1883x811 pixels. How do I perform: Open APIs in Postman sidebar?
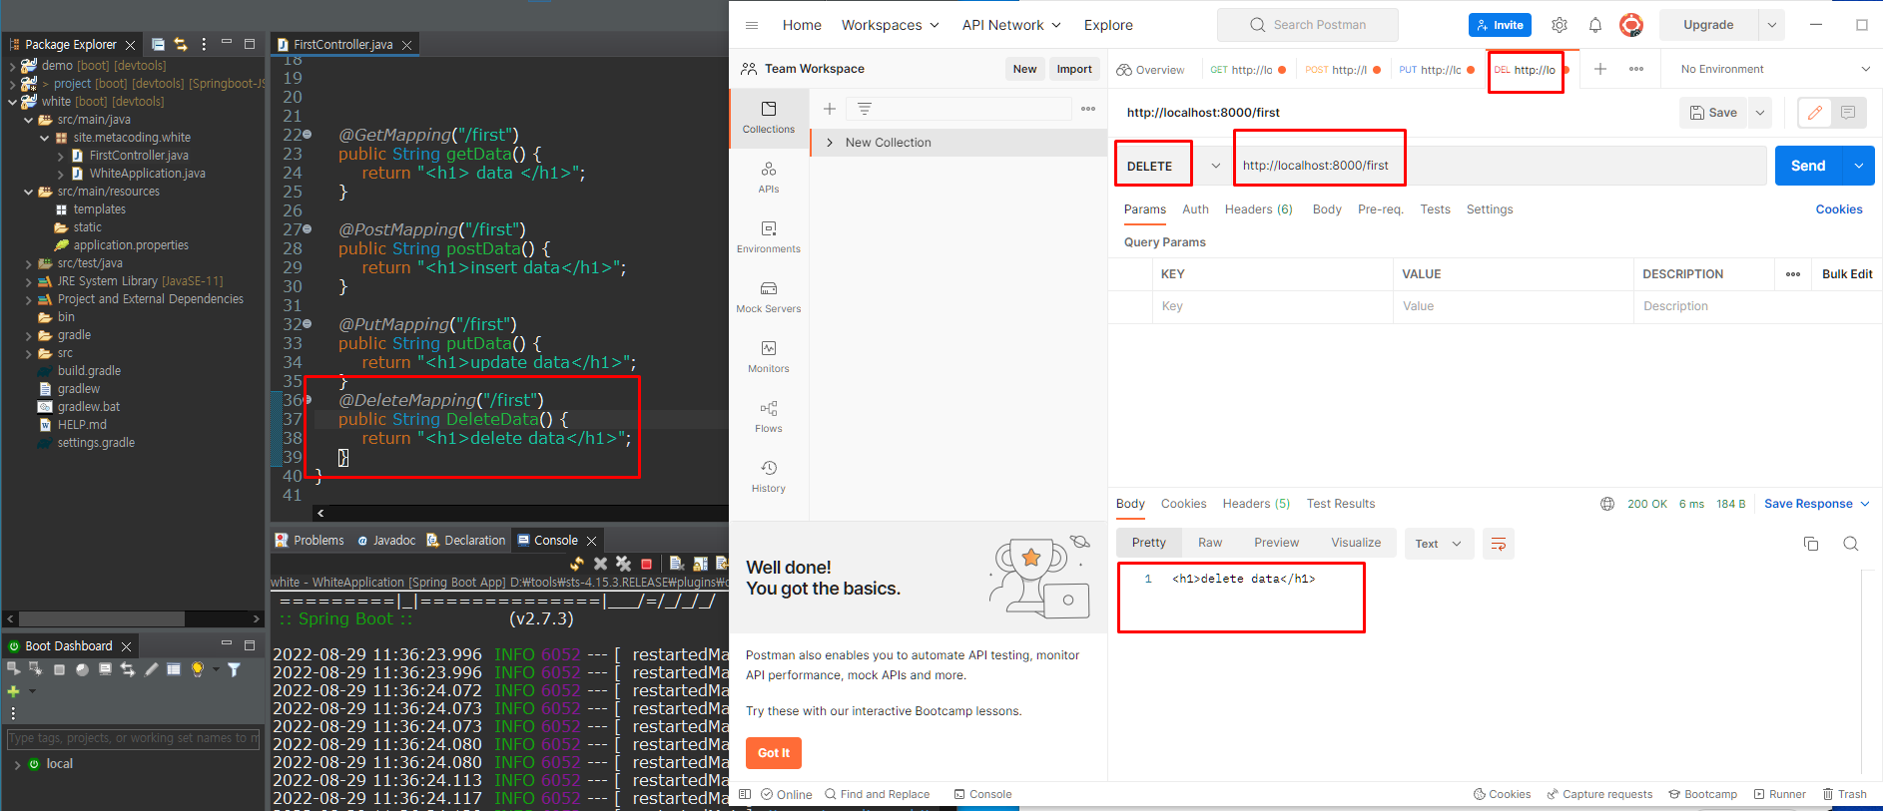point(769,177)
